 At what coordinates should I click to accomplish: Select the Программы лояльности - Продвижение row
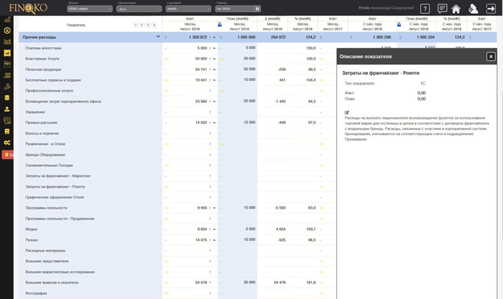click(x=91, y=218)
